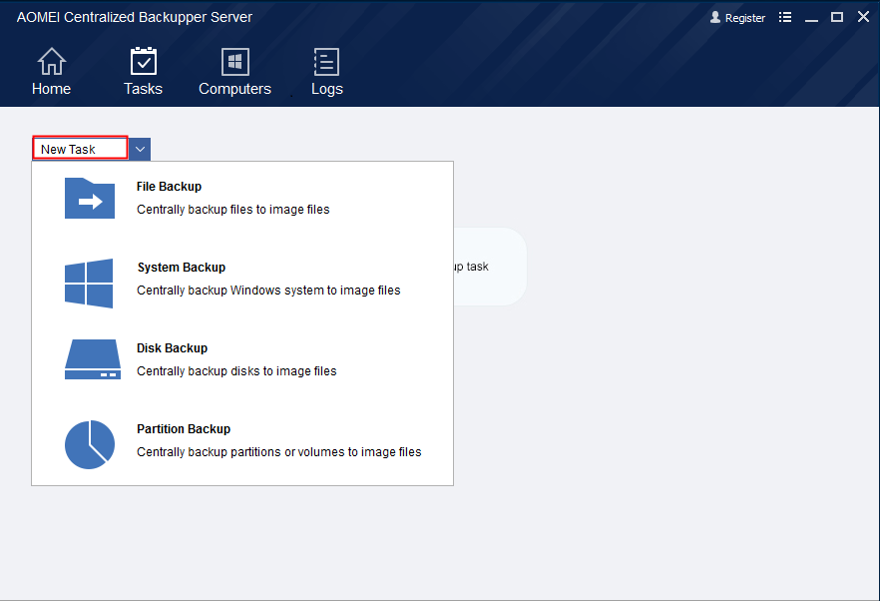Open the list-style menu icon in title bar
This screenshot has height=601, width=880.
[x=785, y=17]
